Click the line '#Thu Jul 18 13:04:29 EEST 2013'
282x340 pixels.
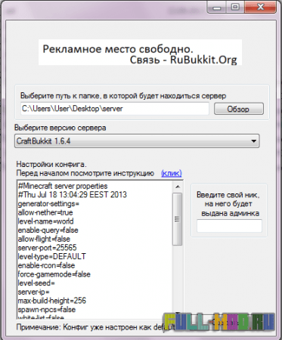click(x=73, y=195)
